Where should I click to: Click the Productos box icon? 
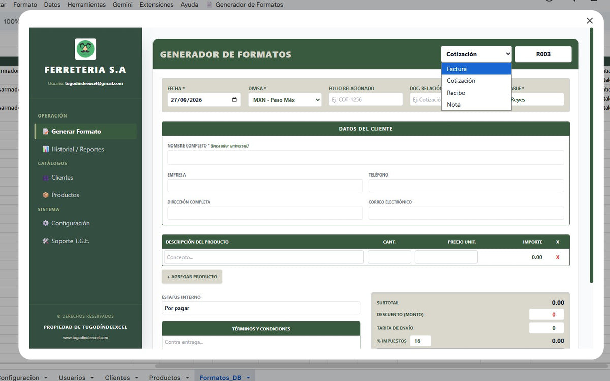pyautogui.click(x=46, y=195)
